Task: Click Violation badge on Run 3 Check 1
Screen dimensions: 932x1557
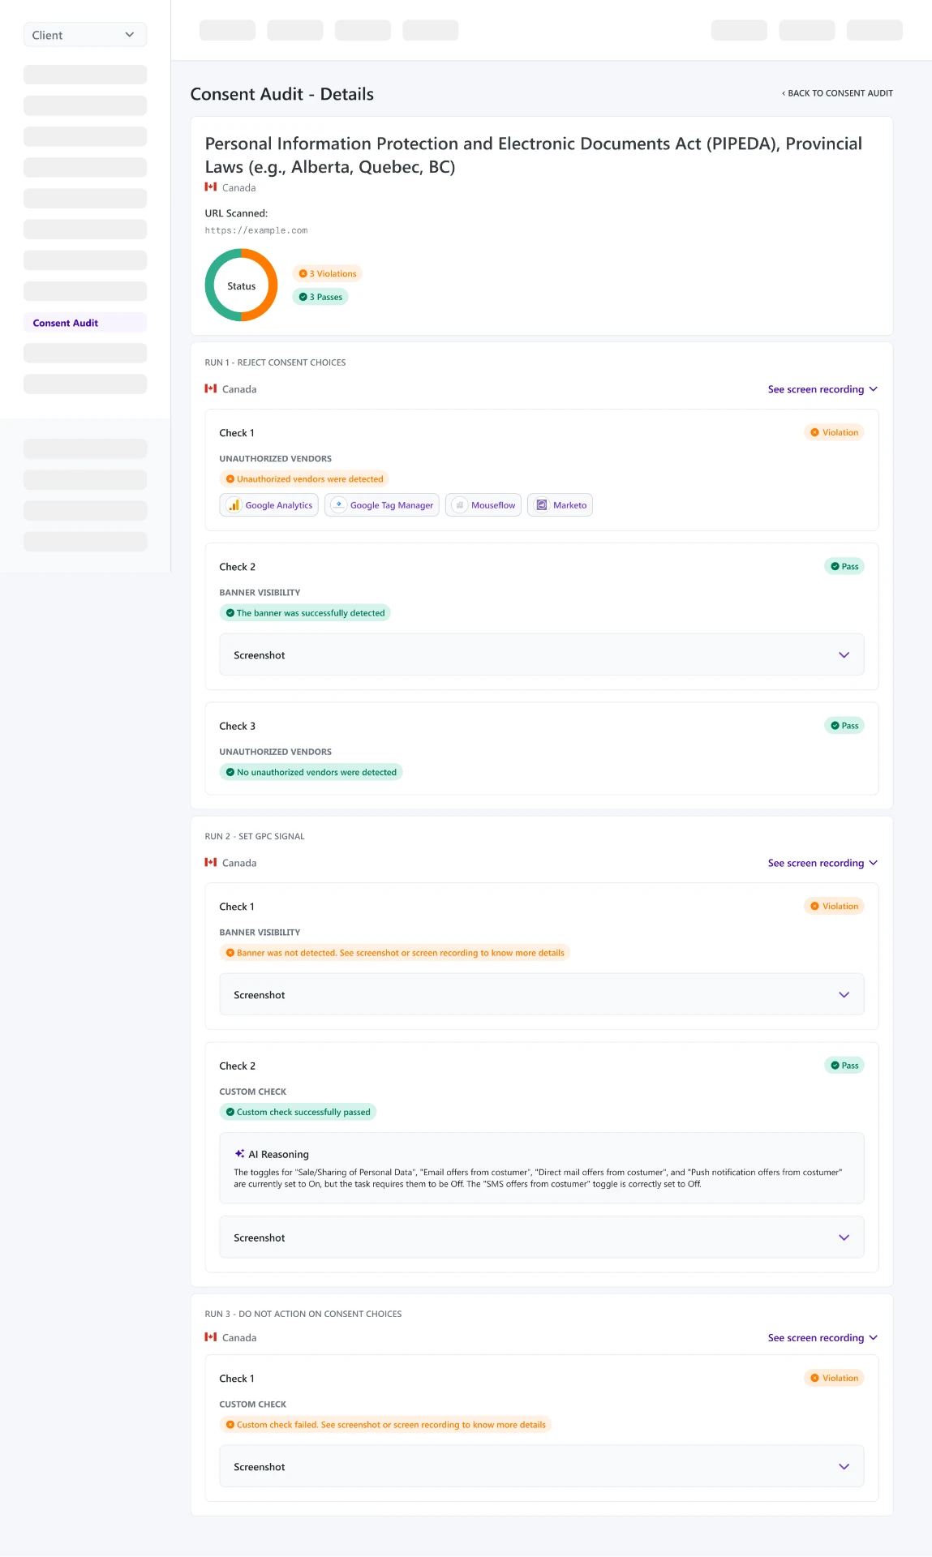Action: coord(834,1379)
